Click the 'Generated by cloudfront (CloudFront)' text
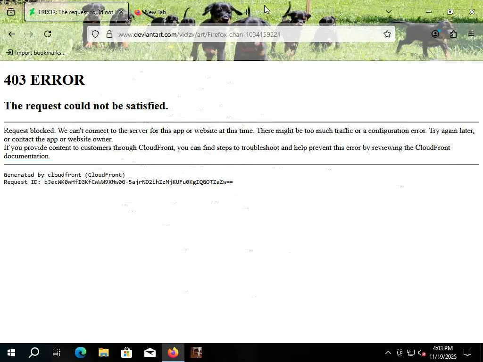This screenshot has height=362, width=483. pyautogui.click(x=64, y=175)
